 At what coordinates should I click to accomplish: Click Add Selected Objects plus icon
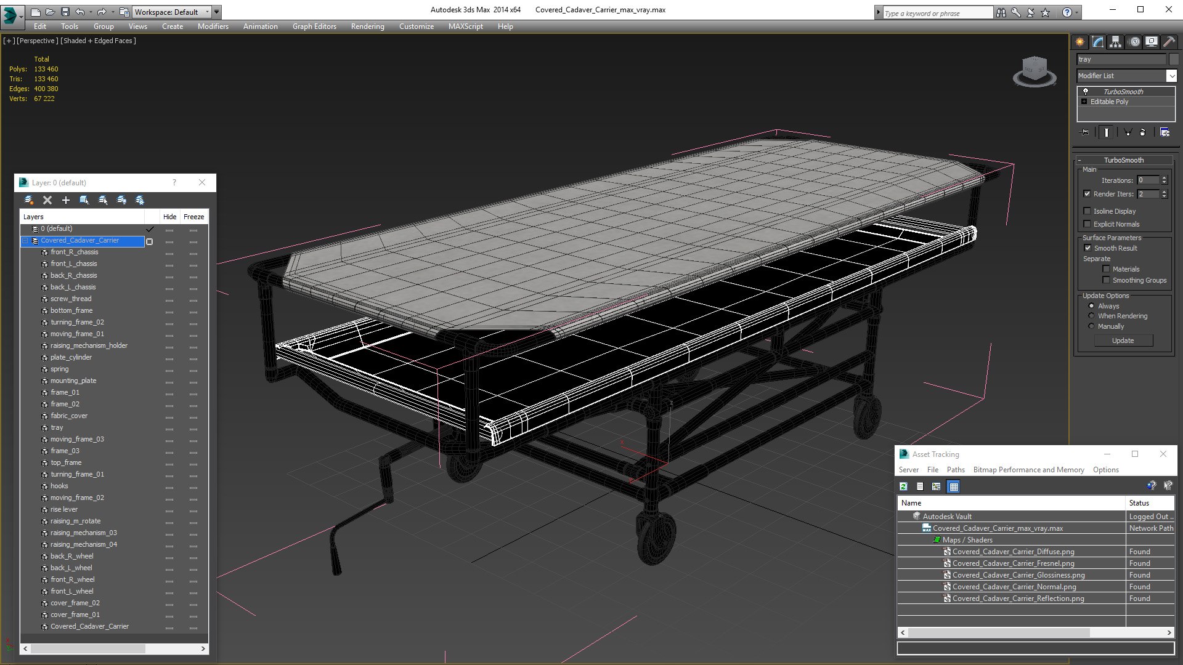65,200
